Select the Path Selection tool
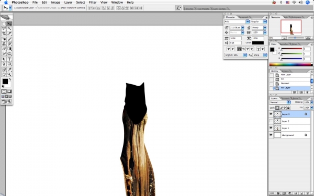314x196 pixels. click(4, 59)
